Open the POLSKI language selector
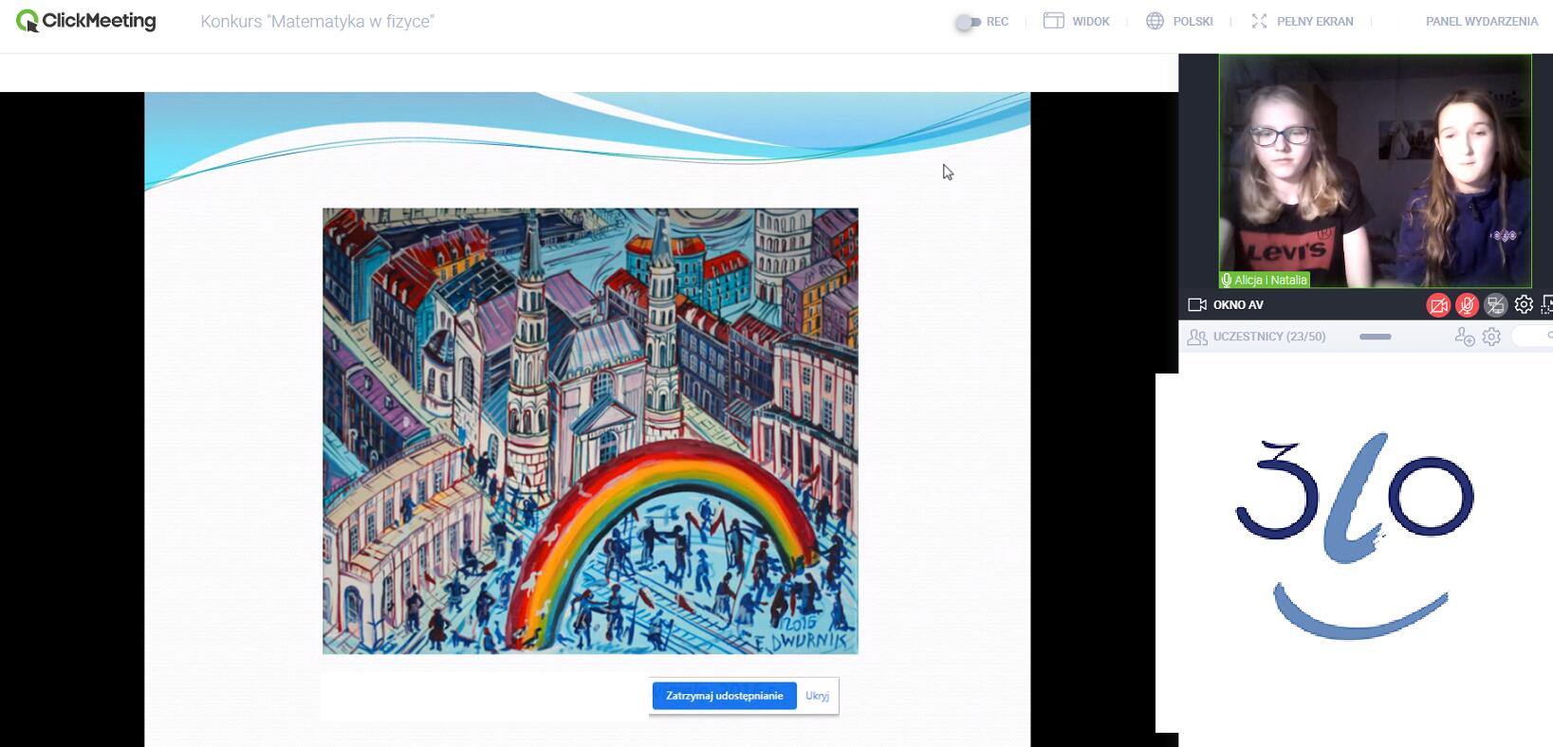Viewport: 1553px width, 747px height. pyautogui.click(x=1180, y=21)
